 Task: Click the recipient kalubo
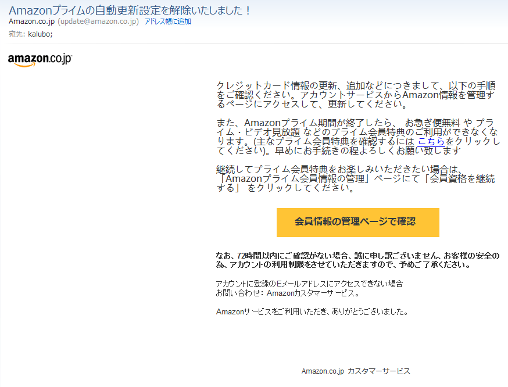(40, 34)
